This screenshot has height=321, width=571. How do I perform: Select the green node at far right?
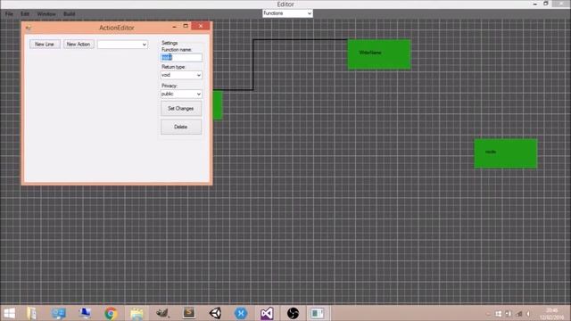(506, 153)
